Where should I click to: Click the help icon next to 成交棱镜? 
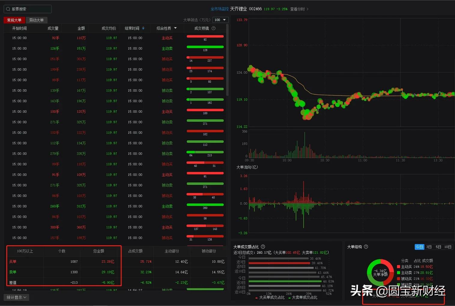tap(213, 28)
